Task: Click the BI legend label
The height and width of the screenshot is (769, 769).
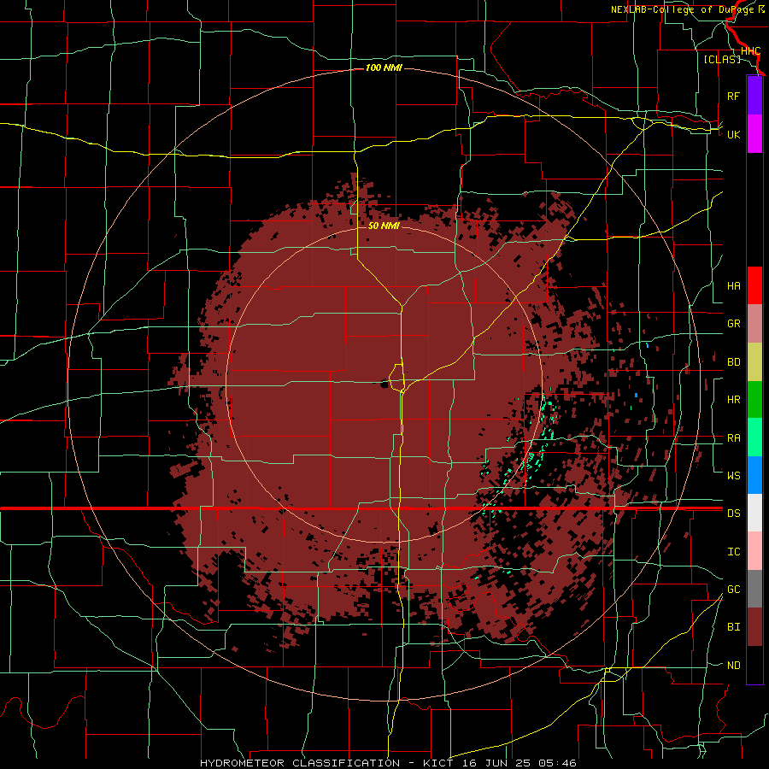Action: 733,627
